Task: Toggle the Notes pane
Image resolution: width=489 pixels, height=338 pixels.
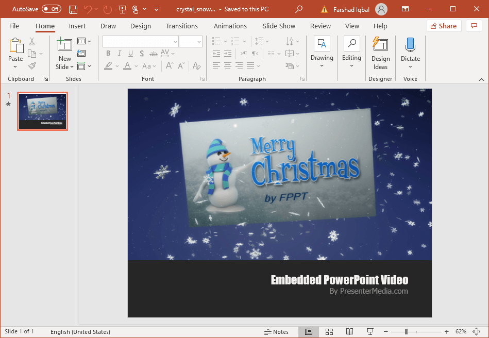Action: (x=277, y=331)
